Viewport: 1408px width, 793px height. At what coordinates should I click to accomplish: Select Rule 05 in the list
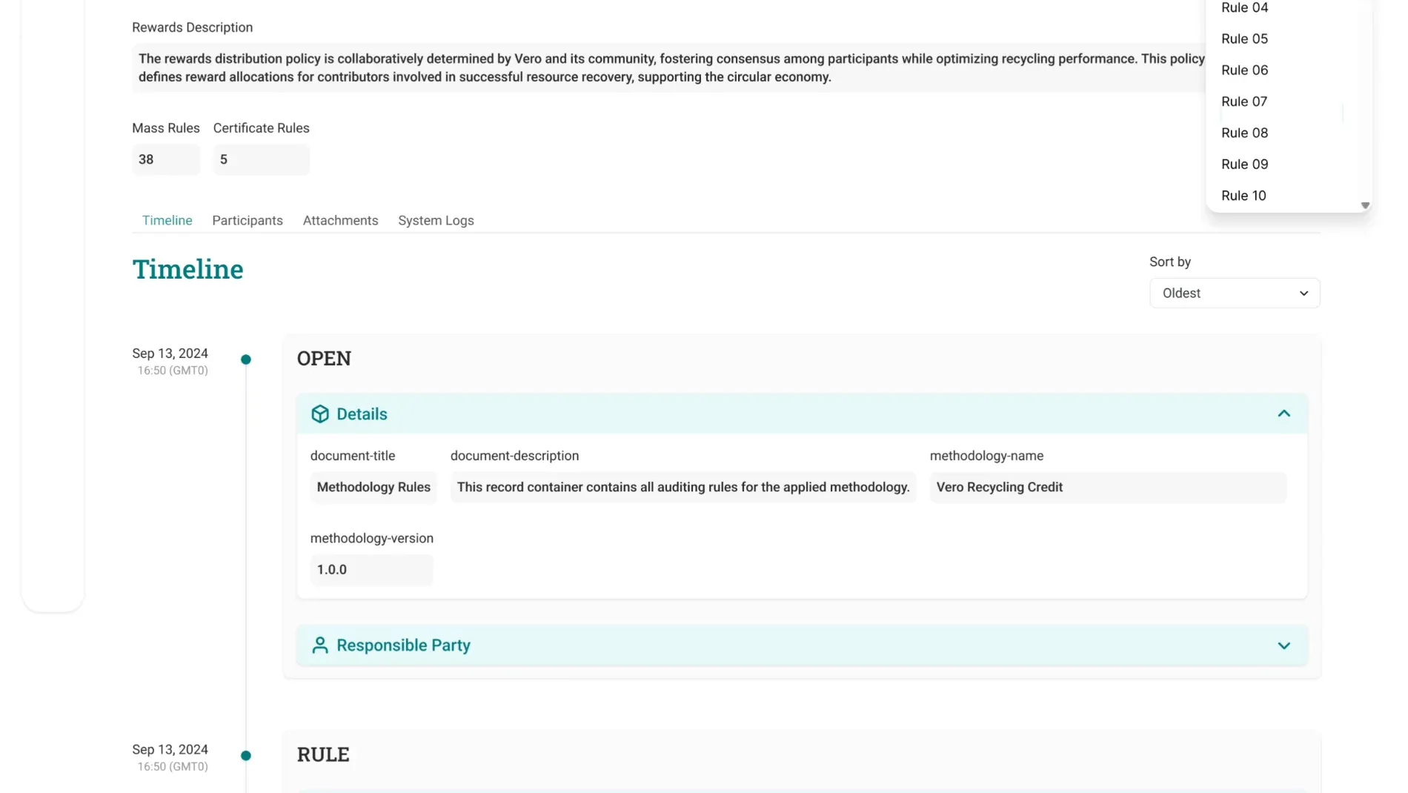(1244, 39)
